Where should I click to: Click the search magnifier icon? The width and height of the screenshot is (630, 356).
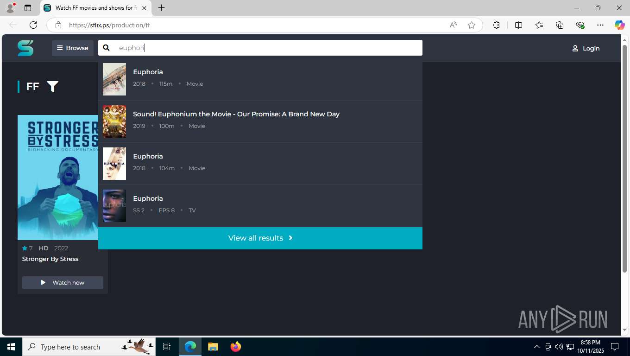click(106, 48)
